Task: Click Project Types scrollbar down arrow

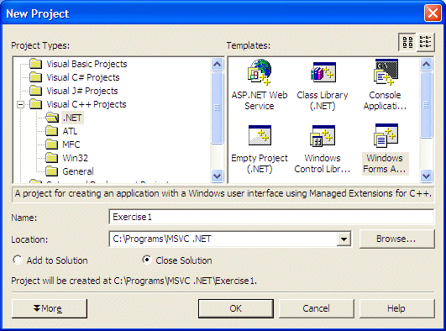Action: pos(218,176)
